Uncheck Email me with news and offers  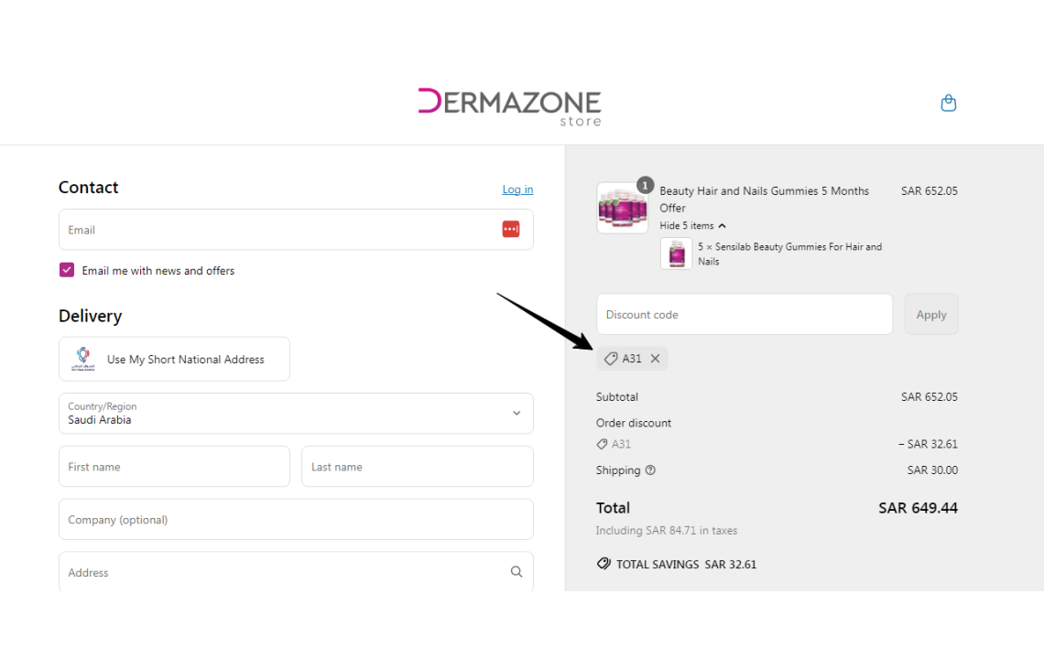pos(67,270)
